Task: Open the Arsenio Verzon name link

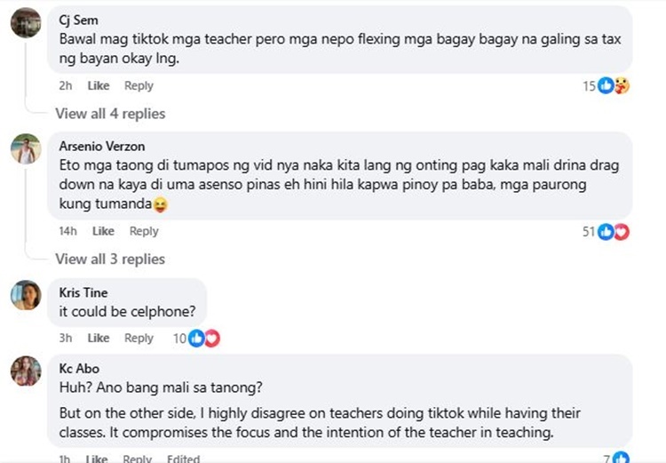Action: [x=102, y=147]
